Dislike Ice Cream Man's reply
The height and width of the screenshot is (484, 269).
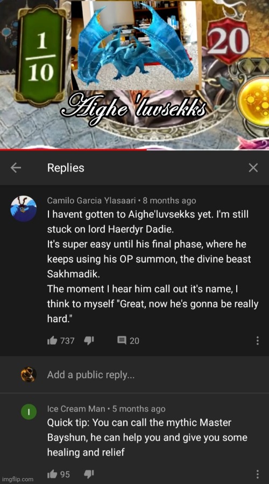click(89, 474)
